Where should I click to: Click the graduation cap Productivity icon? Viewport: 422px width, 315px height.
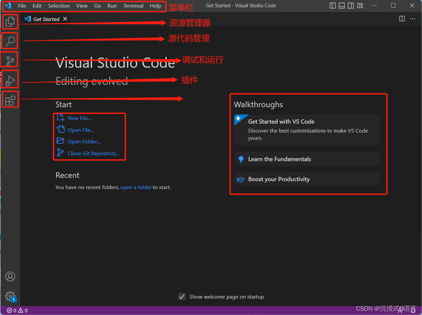241,180
